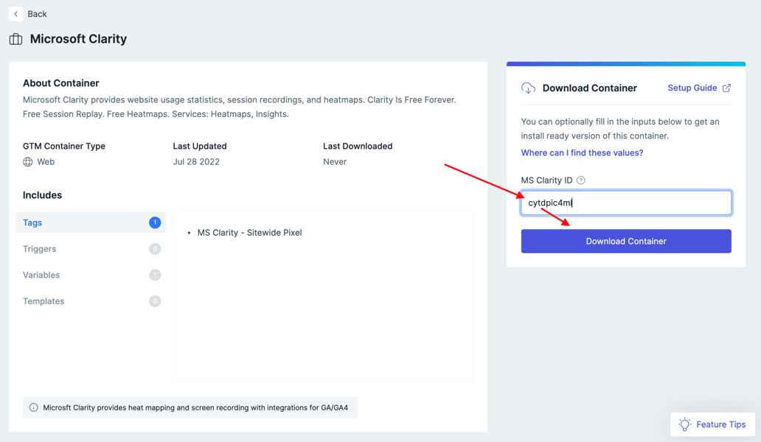Focus the MS Clarity ID input field

626,203
